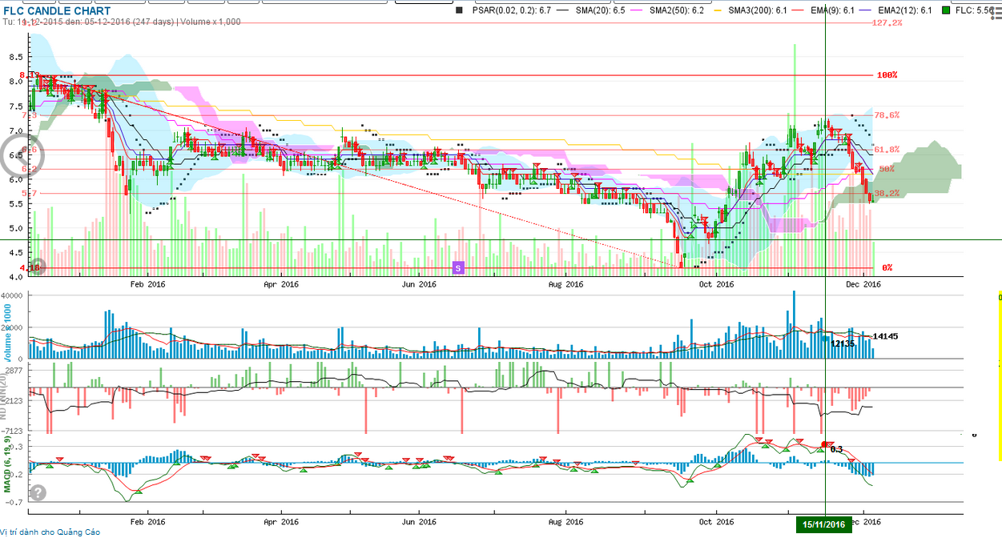1002x538 pixels.
Task: Click the 14145 volume value label
Action: pos(885,336)
